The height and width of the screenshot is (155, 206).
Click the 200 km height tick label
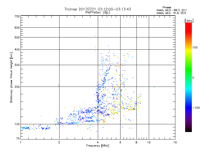pos(17,87)
